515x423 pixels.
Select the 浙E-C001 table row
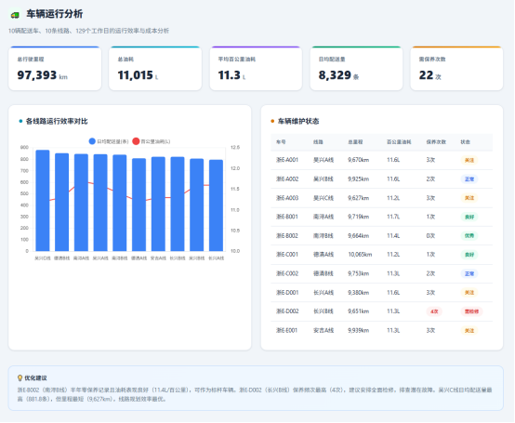[382, 255]
